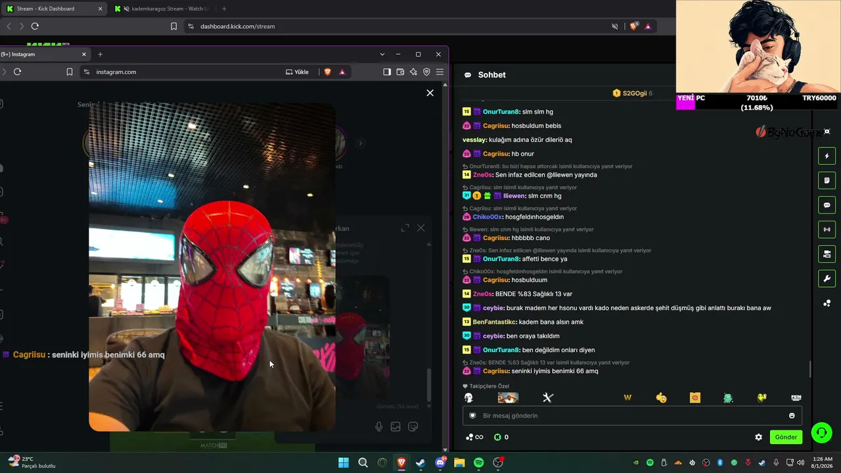Close the dimmed Instagram chat popup
Viewport: 841px width, 473px height.
click(421, 228)
